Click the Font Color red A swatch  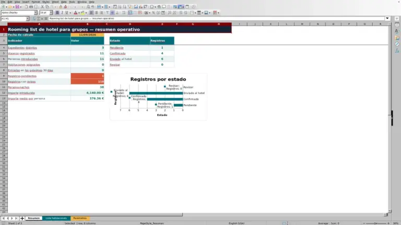[x=75, y=12]
